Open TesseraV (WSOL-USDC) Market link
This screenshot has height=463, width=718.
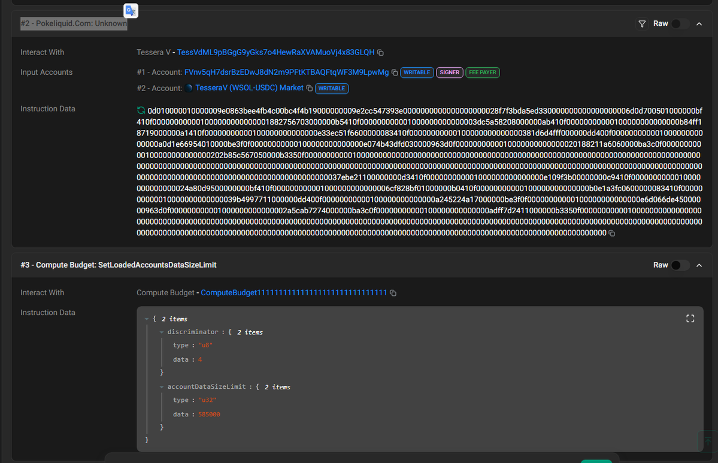click(249, 88)
